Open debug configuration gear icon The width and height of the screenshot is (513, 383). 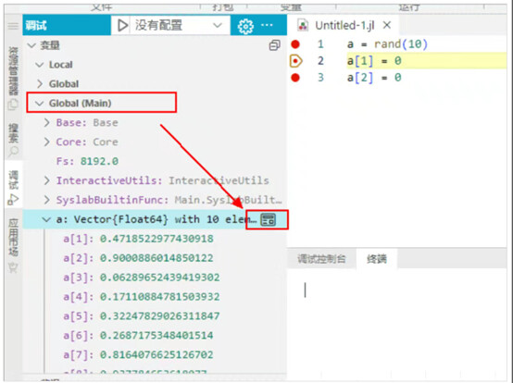pyautogui.click(x=245, y=26)
